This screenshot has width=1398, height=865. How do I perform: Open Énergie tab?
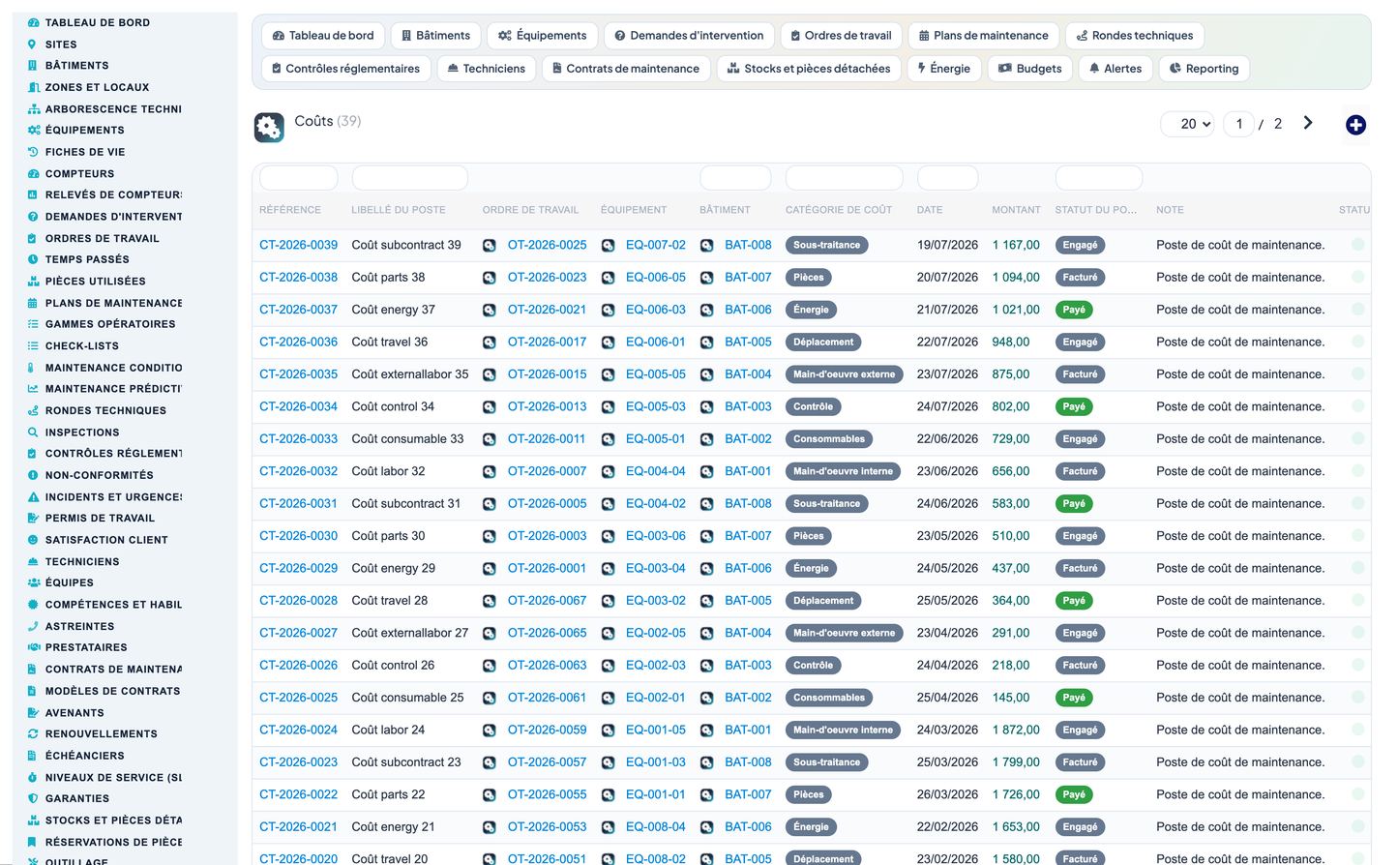pos(944,69)
